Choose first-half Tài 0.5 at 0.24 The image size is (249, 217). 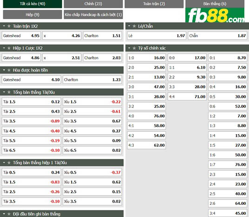pos(31,172)
